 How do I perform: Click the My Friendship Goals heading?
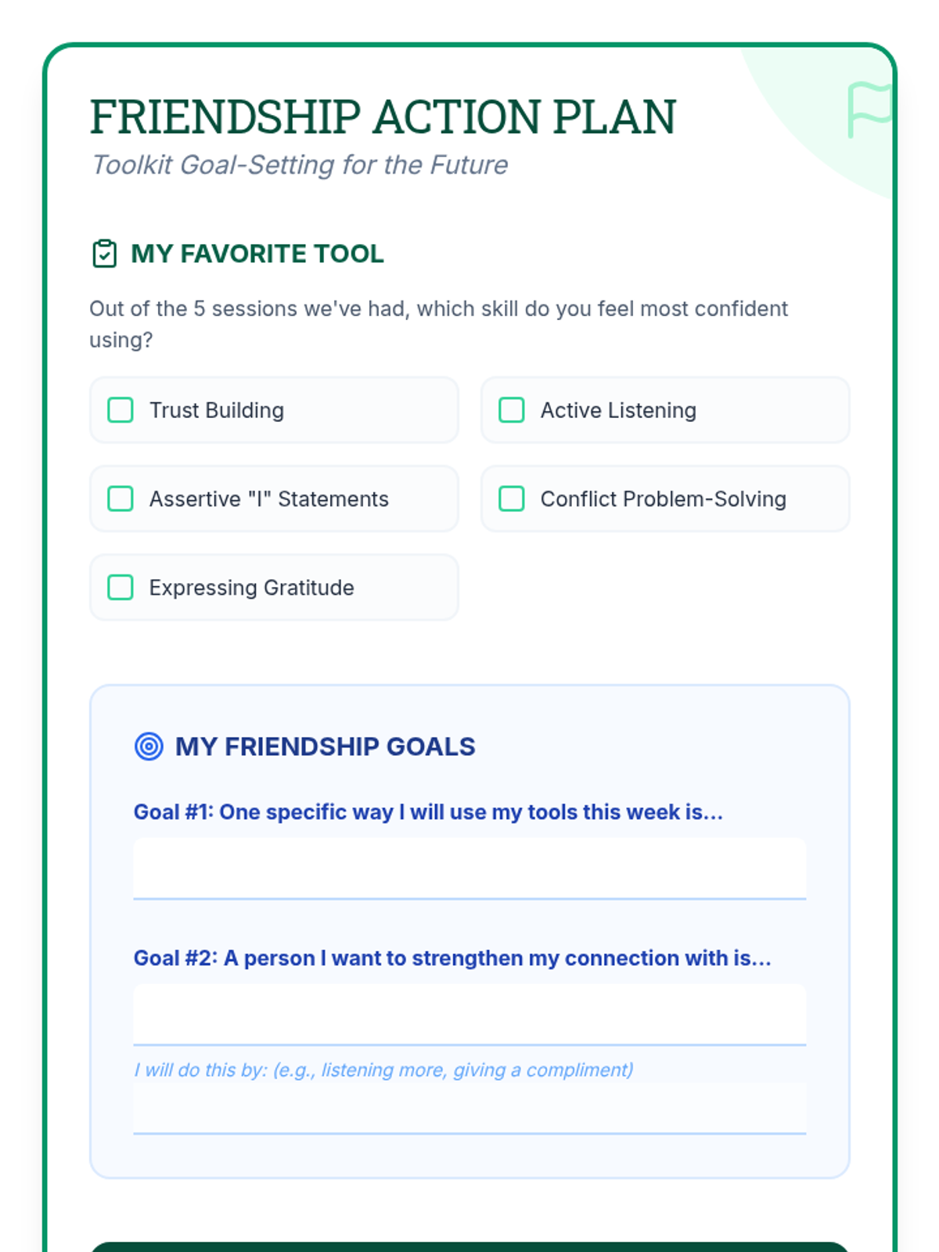[x=325, y=747]
